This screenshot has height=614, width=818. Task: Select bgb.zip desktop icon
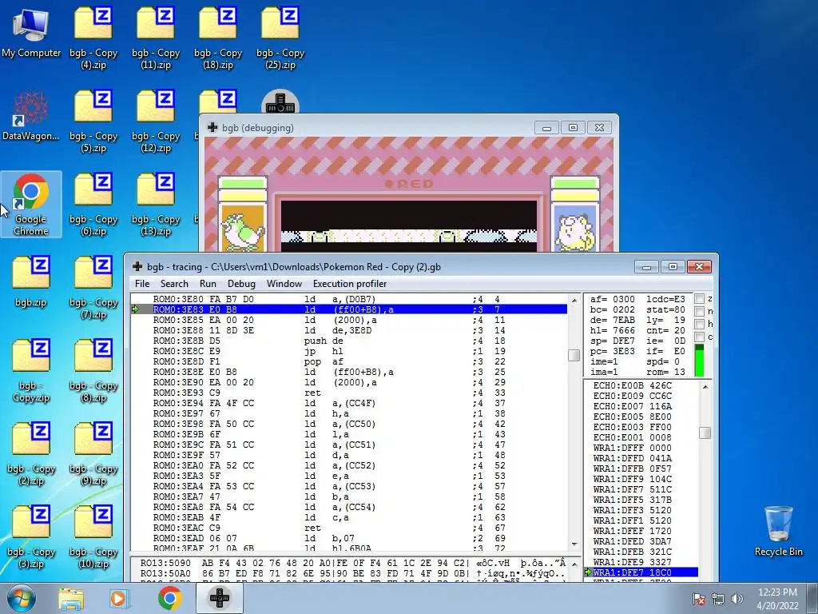coord(31,282)
